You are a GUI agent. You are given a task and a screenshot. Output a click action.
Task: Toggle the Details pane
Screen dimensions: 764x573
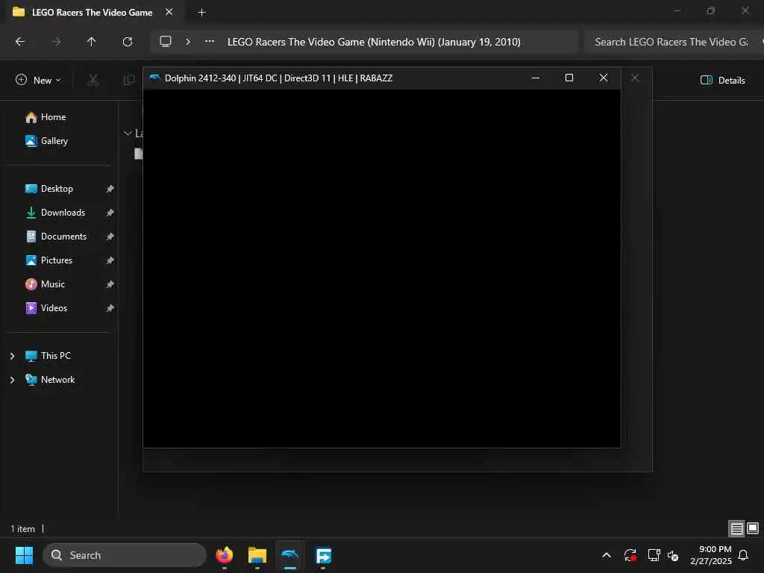click(x=722, y=81)
